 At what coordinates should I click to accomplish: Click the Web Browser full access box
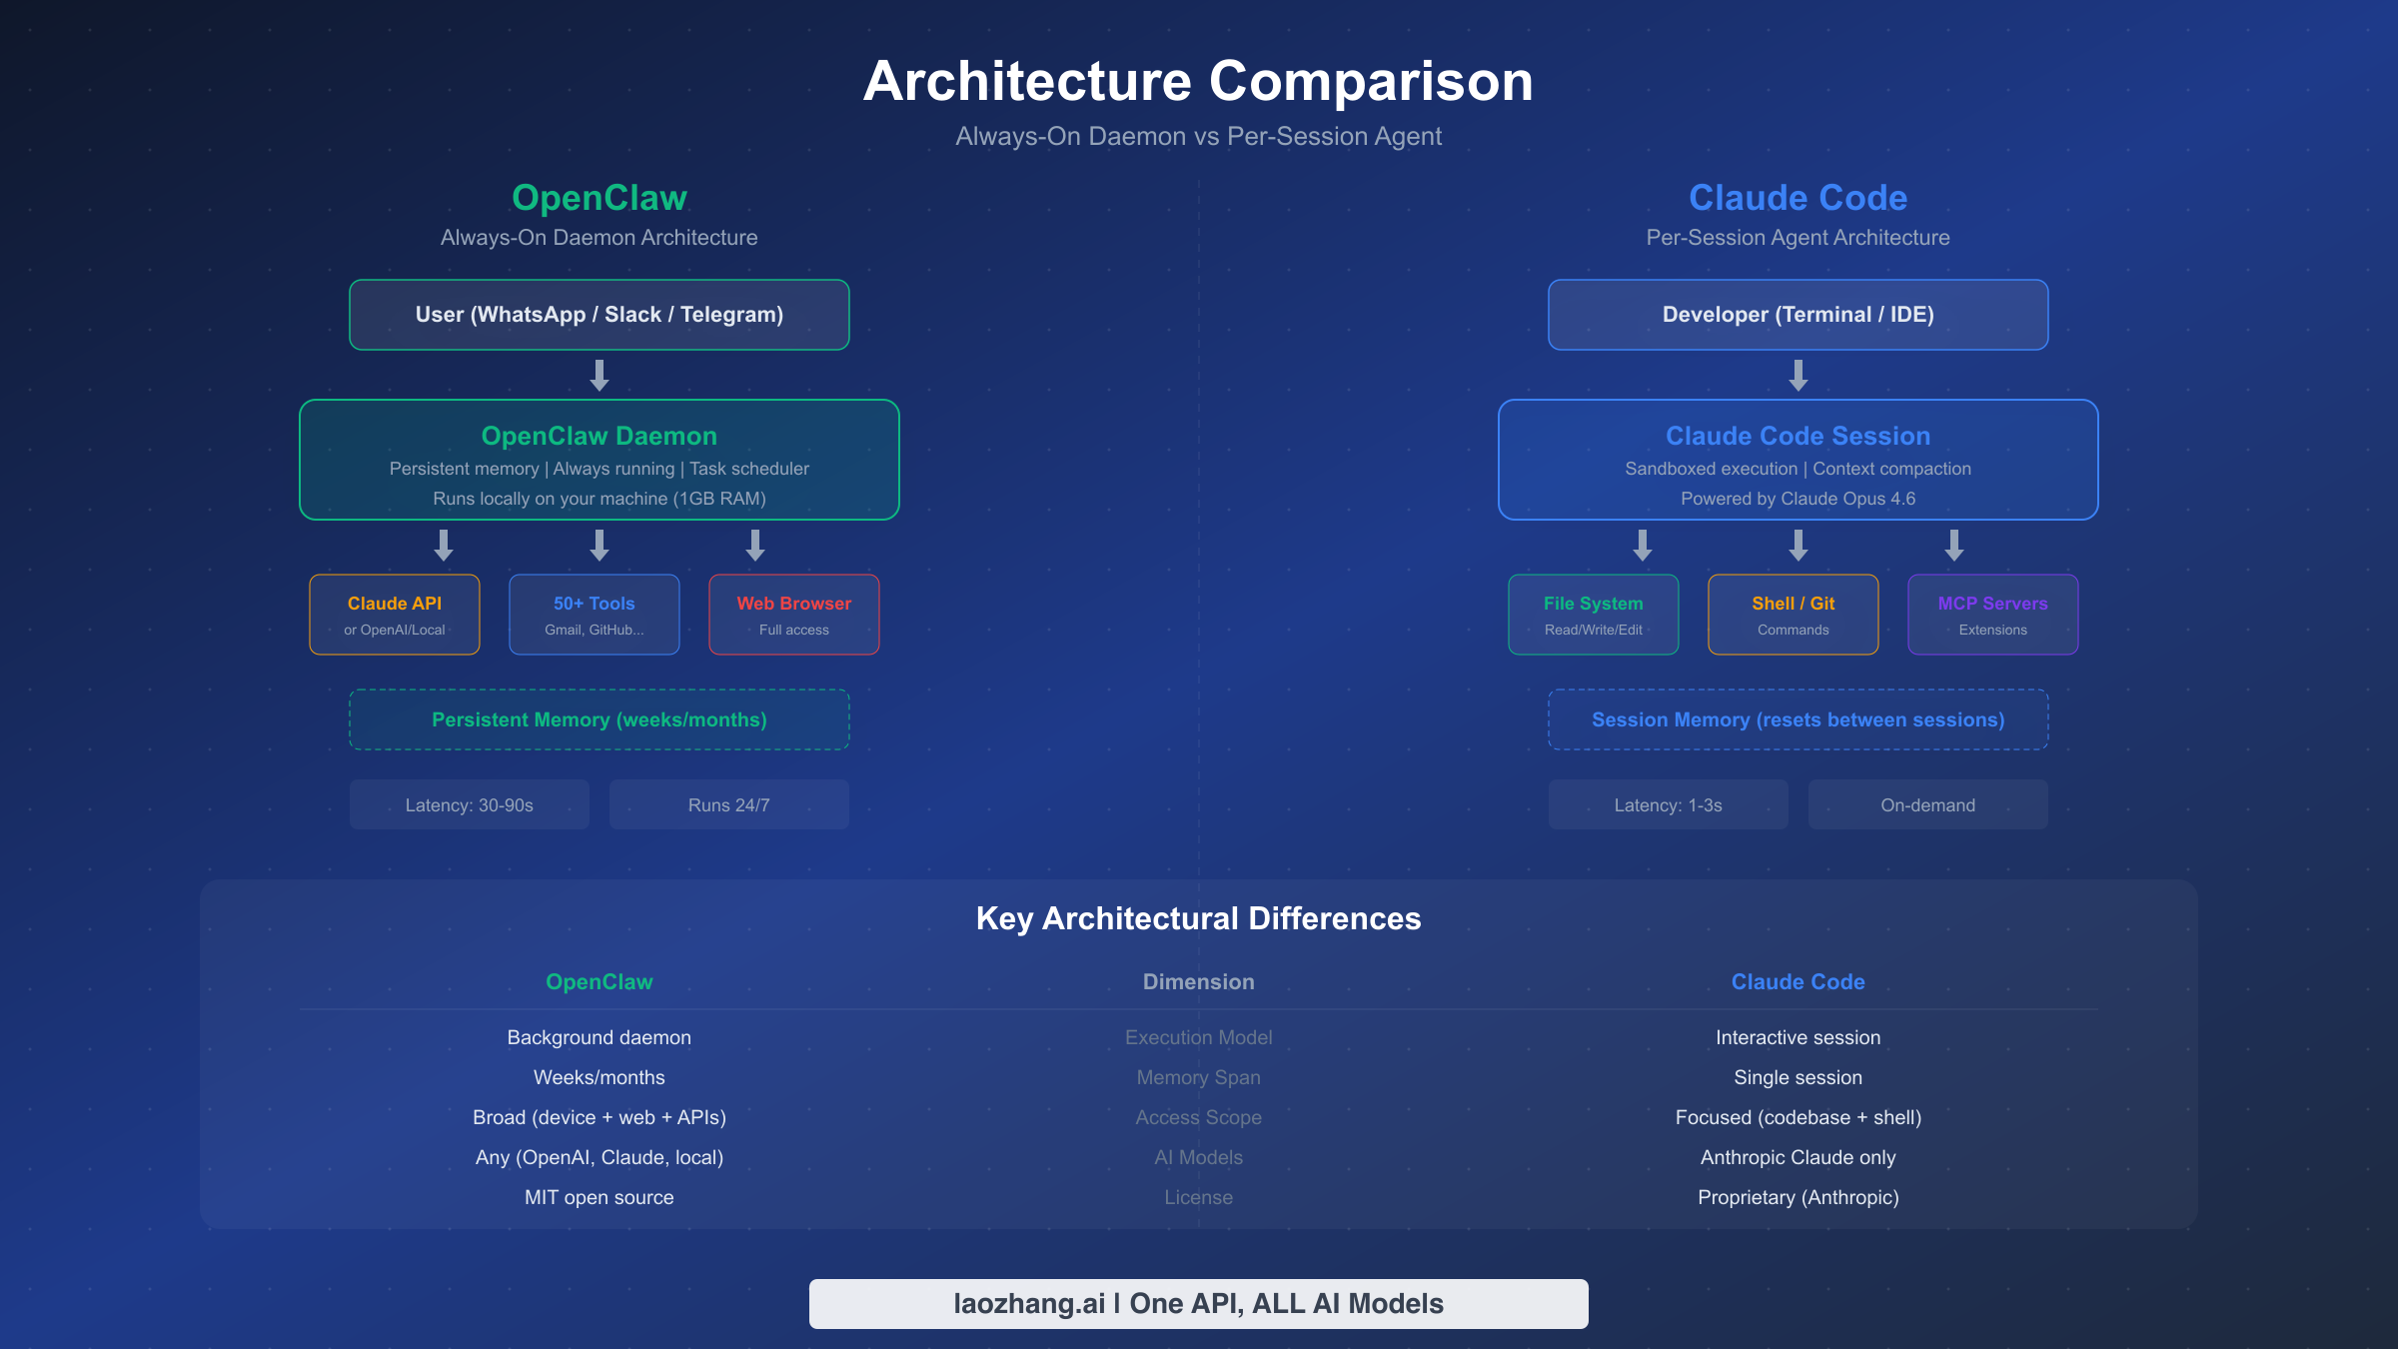coord(793,614)
